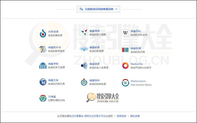Image resolution: width=197 pixels, height=123 pixels.
Task: Click the 自由的物种名录 description text
Action: coord(98,84)
